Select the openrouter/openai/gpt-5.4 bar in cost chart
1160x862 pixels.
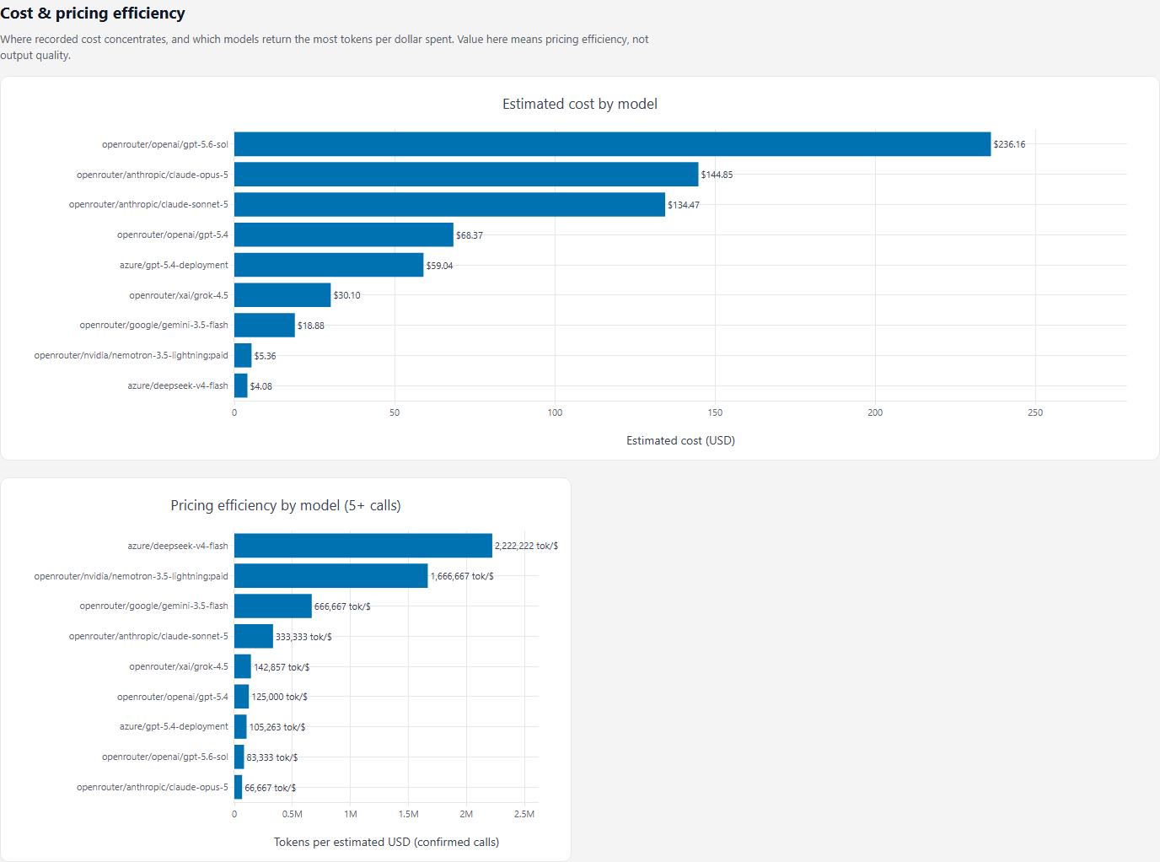click(x=344, y=235)
